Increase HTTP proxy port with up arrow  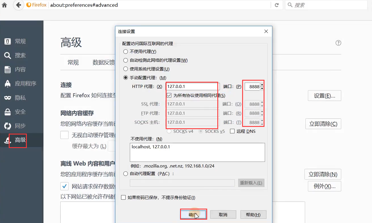[x=262, y=85]
